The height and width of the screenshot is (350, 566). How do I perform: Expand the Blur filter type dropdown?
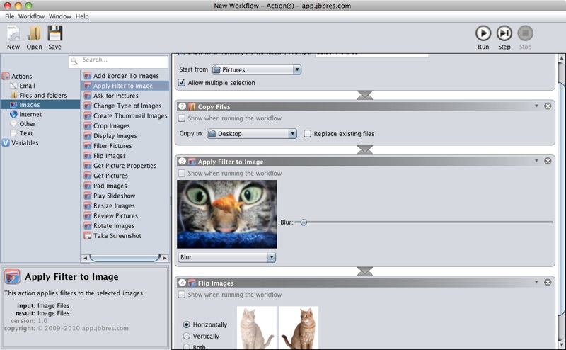tap(226, 257)
